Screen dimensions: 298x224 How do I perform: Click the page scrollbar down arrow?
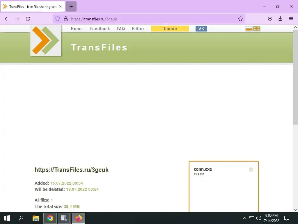pyautogui.click(x=295, y=210)
